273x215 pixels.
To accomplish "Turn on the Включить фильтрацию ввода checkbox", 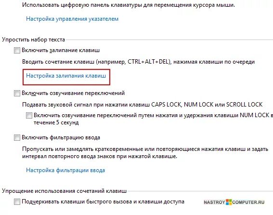I will coord(17,137).
